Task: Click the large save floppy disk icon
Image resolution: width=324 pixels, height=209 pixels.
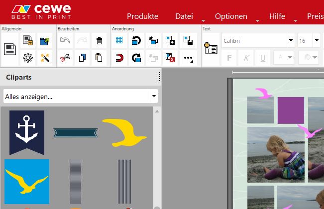Action: click(x=10, y=49)
